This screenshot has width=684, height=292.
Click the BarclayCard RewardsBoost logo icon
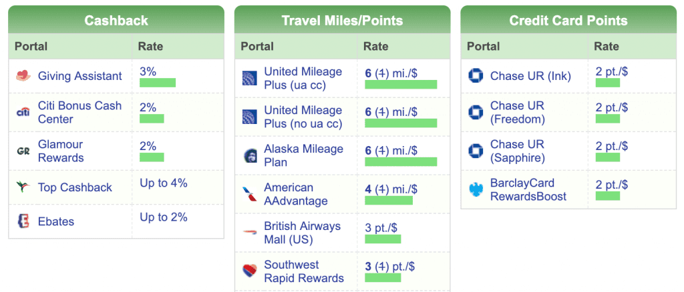coord(476,189)
